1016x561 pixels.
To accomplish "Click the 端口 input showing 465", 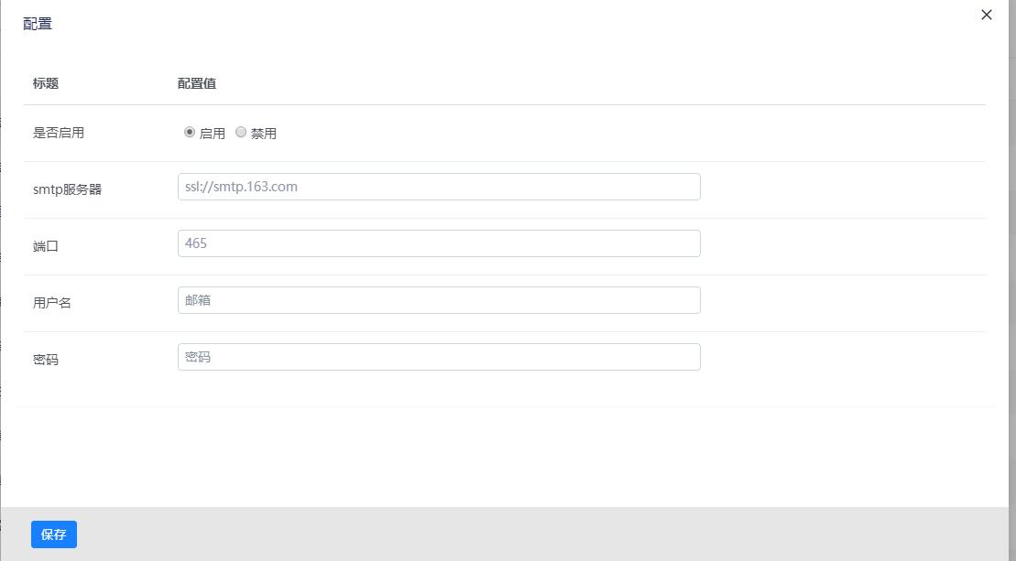I will coord(439,243).
